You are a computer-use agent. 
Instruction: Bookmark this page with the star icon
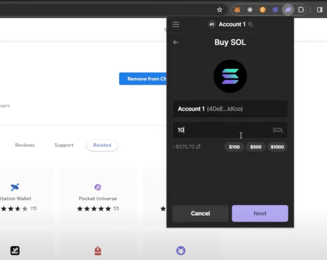[x=219, y=10]
